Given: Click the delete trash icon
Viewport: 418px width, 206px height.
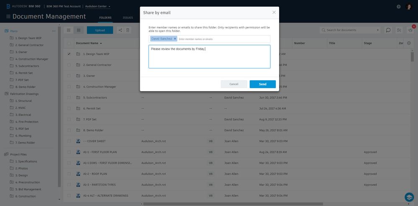Looking at the screenshot, I should click(128, 30).
